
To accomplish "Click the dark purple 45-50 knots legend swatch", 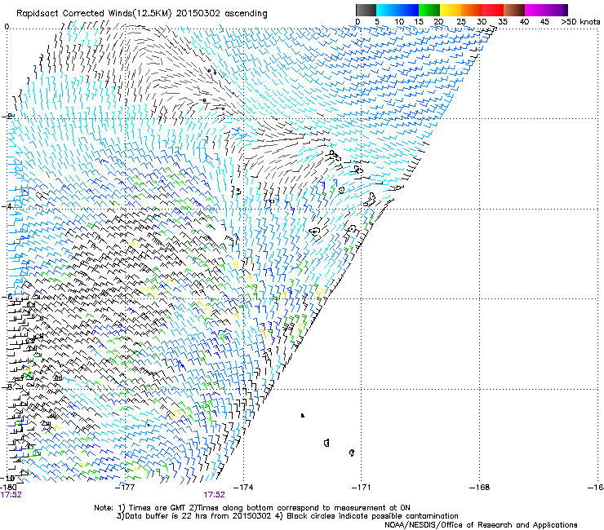I will [557, 10].
